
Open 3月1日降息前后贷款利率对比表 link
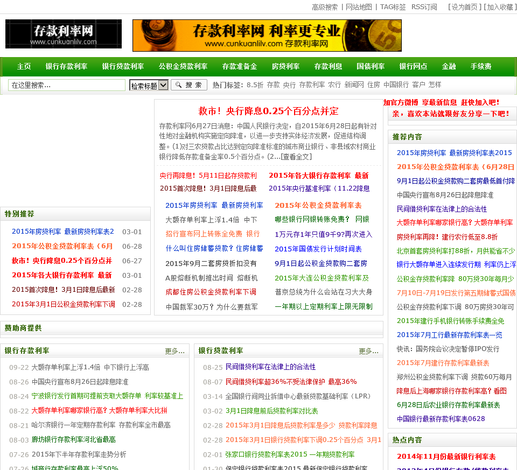coord(271,411)
